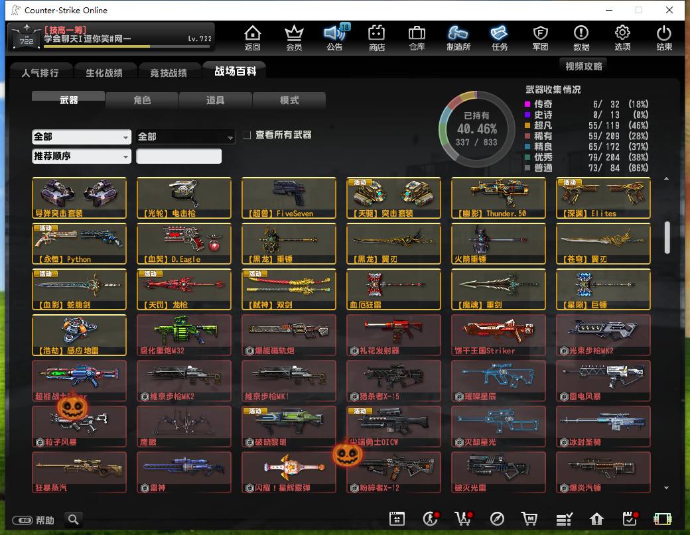
Task: Click the magenta 传奇 legend swatch
Action: 527,104
